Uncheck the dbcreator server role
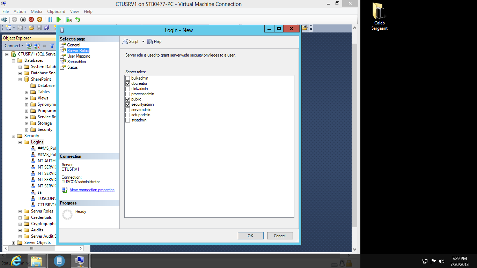Viewport: 477px width, 268px height. 128,83
